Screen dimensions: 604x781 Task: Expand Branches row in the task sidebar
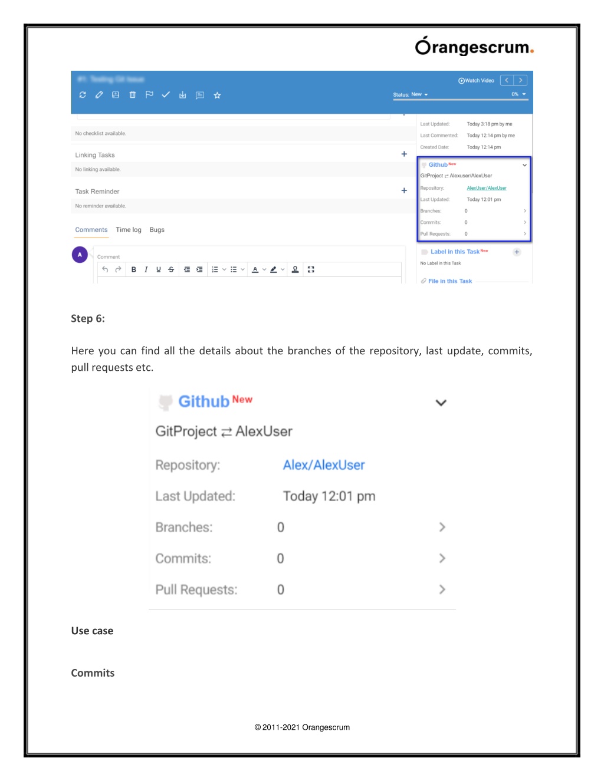(x=525, y=211)
